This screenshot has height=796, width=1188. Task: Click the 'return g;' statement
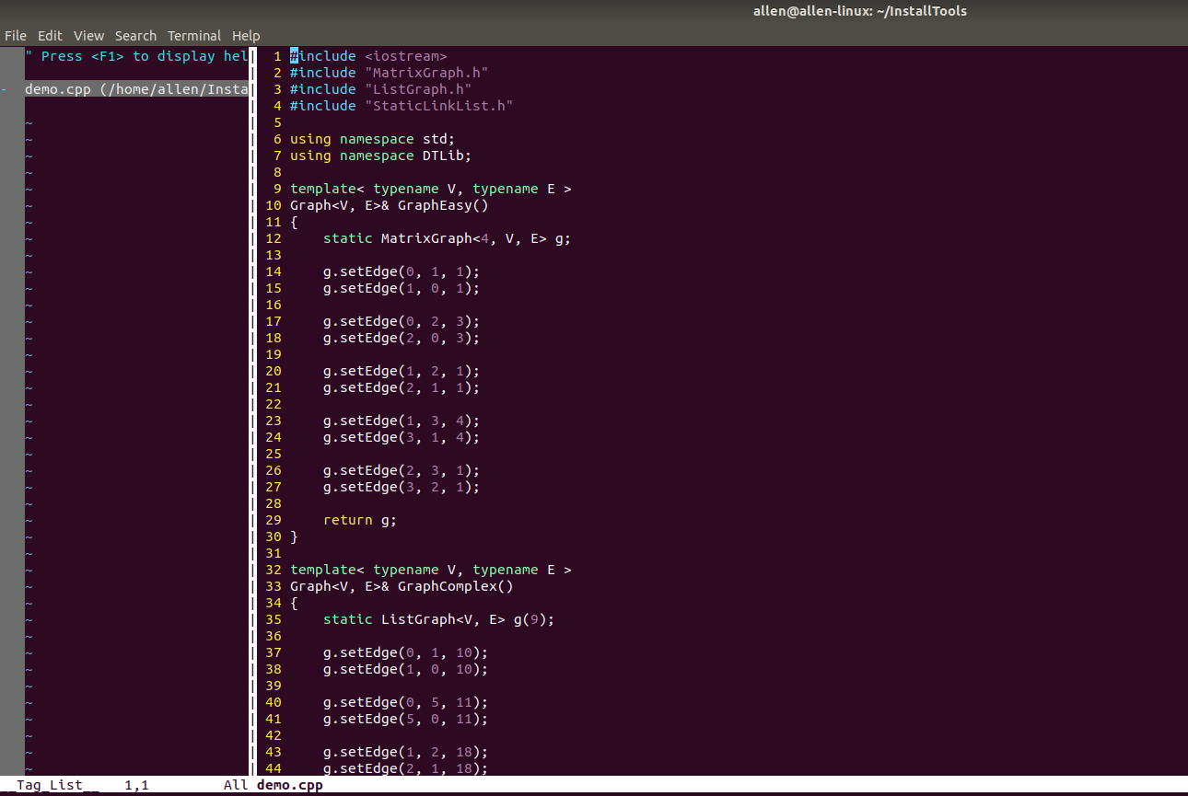click(x=360, y=520)
